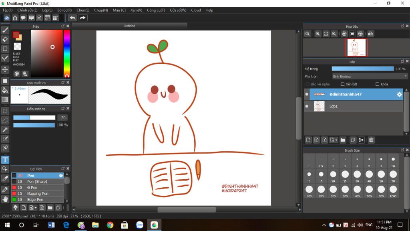Open the Bộ lọc(R) menu
Screen dimensions: 410x231
coord(64,10)
